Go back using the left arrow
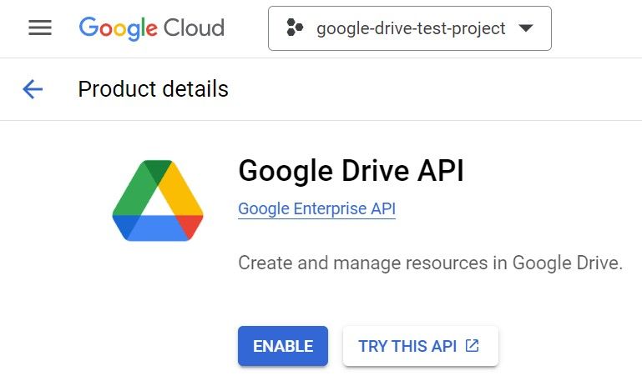 [33, 89]
